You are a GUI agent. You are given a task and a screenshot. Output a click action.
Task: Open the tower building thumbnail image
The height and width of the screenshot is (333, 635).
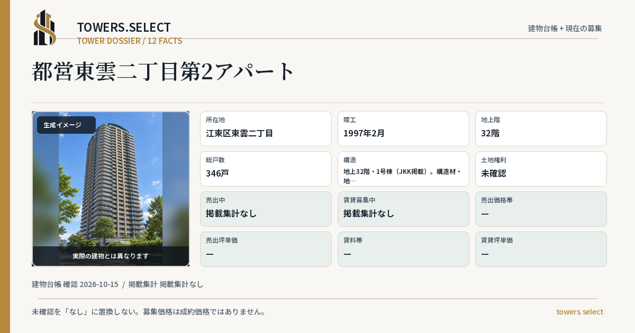pyautogui.click(x=111, y=189)
